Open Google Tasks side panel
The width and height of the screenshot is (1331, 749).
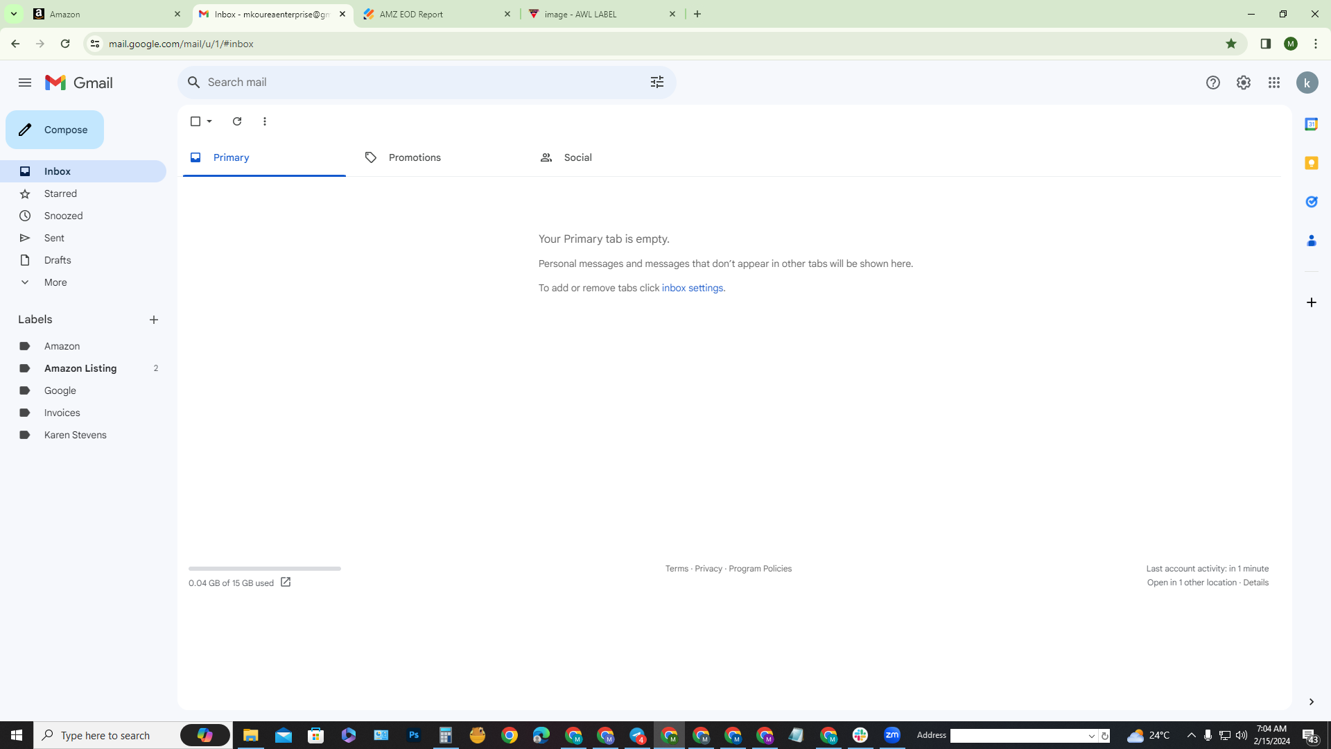click(1312, 202)
